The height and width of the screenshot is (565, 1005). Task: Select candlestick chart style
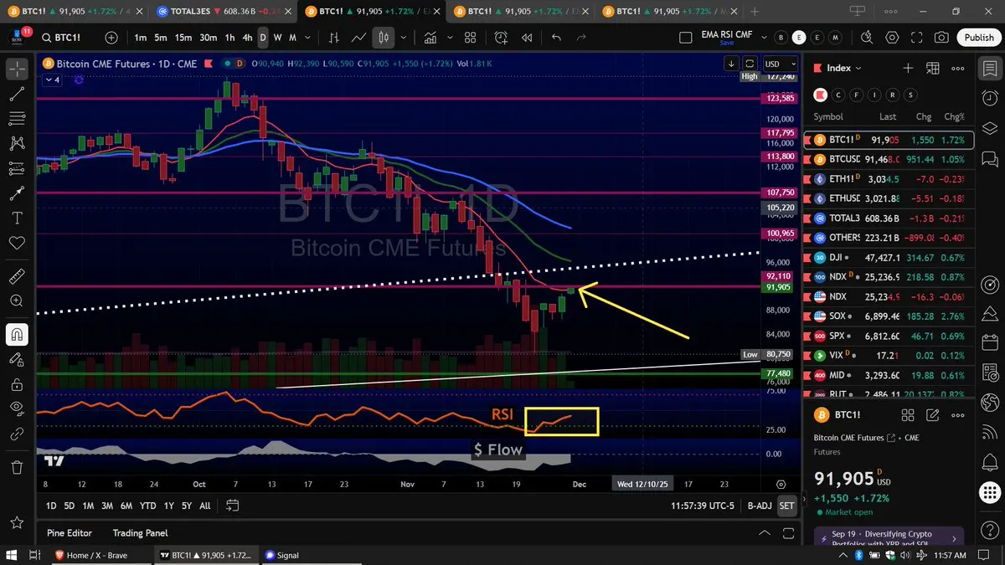384,38
